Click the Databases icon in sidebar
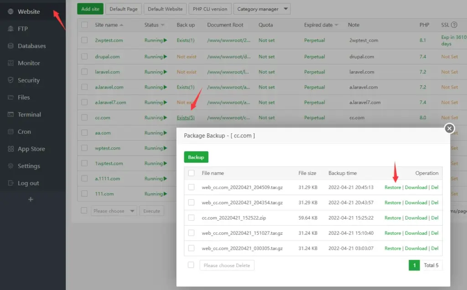This screenshot has width=467, height=290. click(10, 46)
